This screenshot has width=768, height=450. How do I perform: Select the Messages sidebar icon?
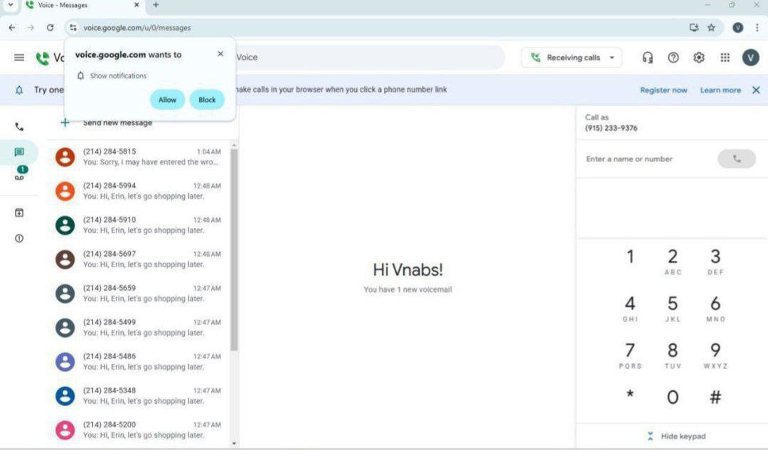point(19,152)
